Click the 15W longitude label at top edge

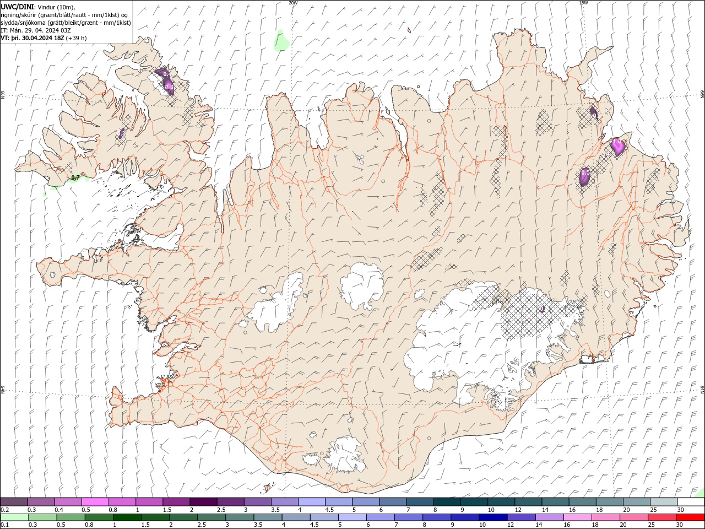(583, 3)
